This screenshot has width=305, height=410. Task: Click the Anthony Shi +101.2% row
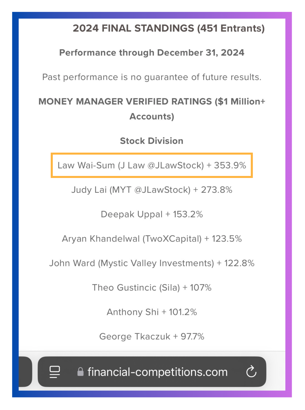pos(152,312)
